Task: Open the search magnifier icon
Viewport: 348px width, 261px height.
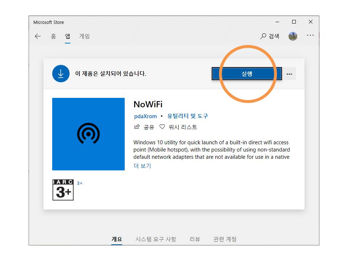Action: coord(263,36)
